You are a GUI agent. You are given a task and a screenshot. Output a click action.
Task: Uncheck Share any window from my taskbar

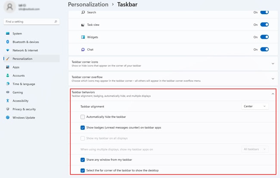click(83, 160)
